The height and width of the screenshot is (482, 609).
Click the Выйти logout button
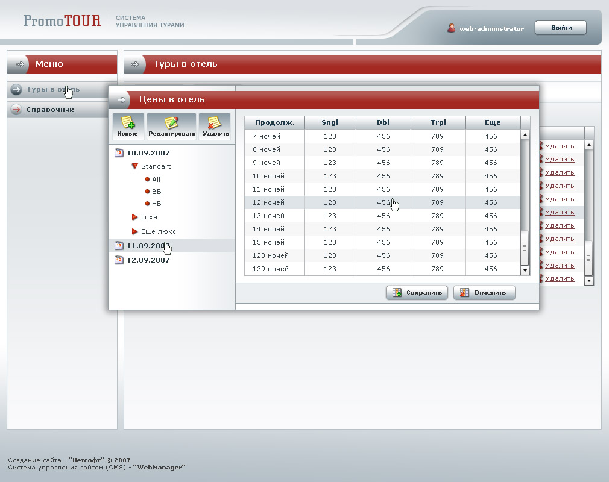[x=560, y=28]
